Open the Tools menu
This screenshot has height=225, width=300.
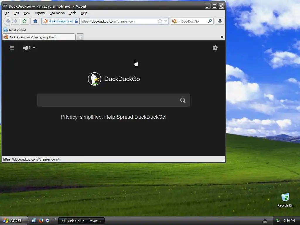pos(73,13)
